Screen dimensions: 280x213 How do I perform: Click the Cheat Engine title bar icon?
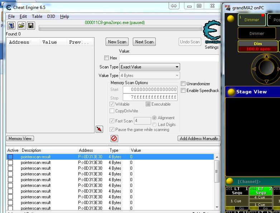[x=8, y=8]
